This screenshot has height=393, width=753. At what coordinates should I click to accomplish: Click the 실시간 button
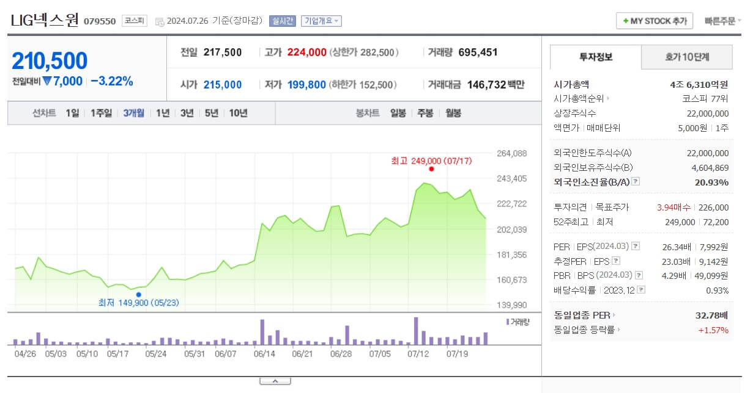coord(282,21)
